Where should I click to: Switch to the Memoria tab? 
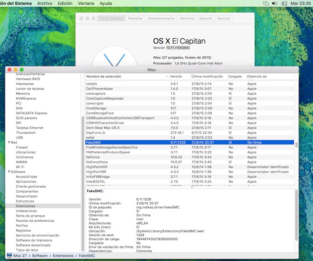coord(187,18)
